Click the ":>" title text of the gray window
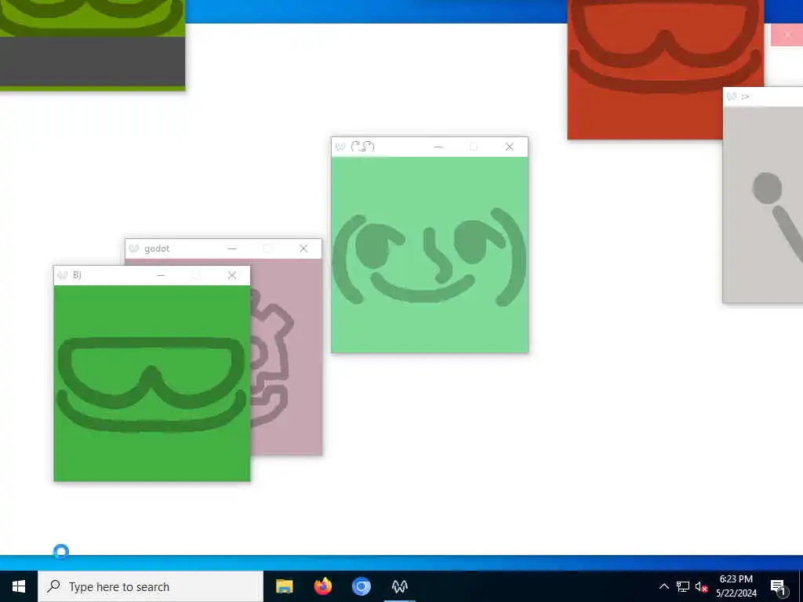 [745, 96]
